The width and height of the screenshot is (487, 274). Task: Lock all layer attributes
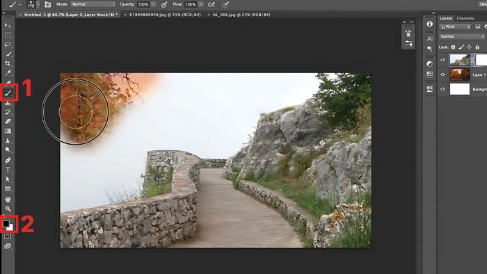[x=477, y=47]
